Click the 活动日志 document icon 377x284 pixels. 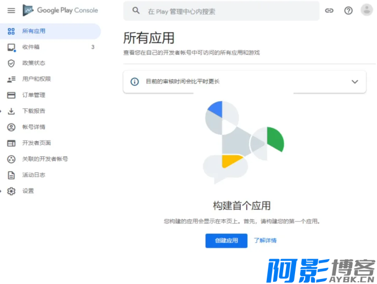click(x=11, y=175)
